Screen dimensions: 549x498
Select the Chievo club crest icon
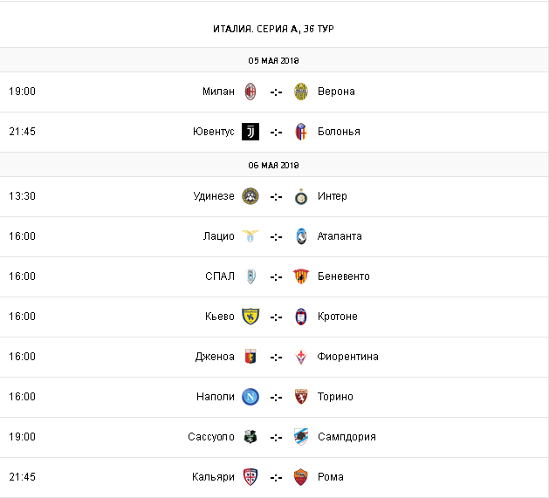250,317
